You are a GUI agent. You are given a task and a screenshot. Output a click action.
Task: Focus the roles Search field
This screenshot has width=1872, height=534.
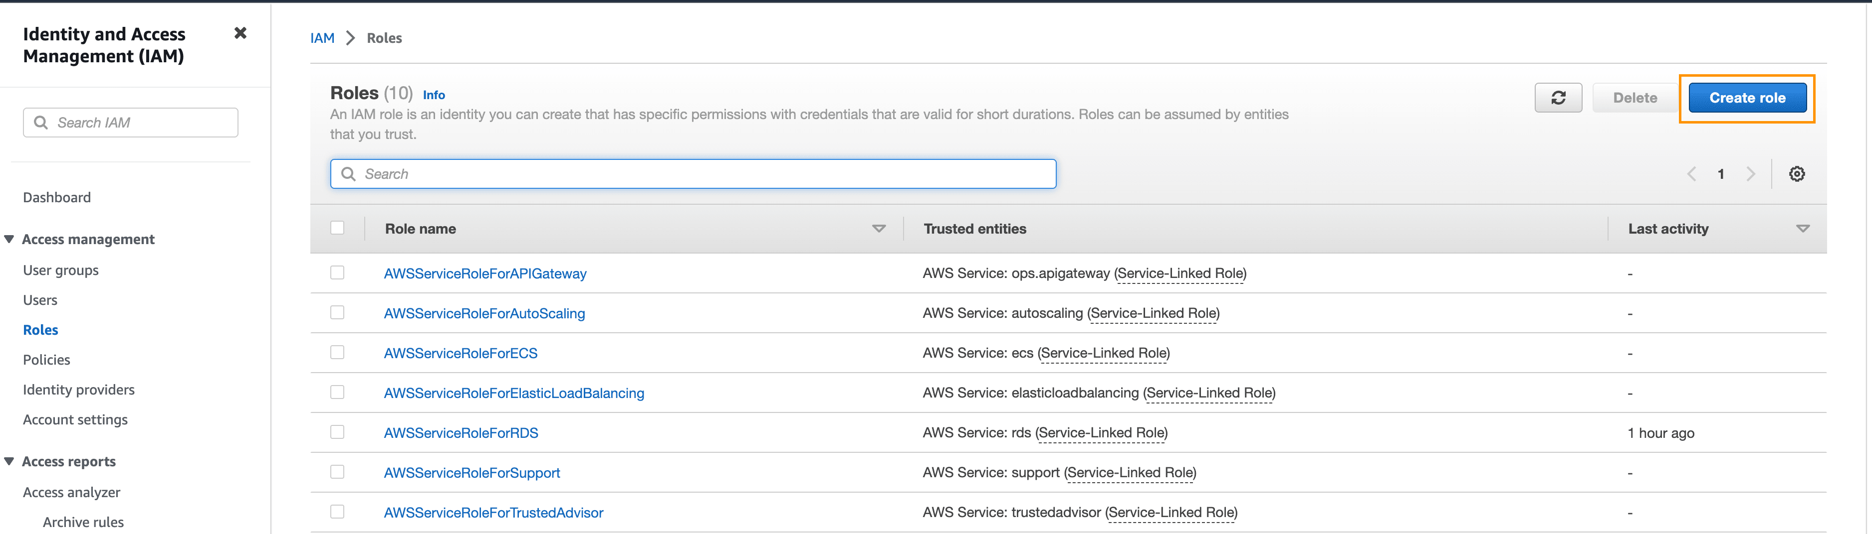coord(694,174)
